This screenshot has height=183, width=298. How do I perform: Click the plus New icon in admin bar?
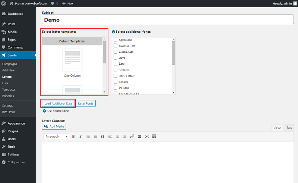pos(64,3)
